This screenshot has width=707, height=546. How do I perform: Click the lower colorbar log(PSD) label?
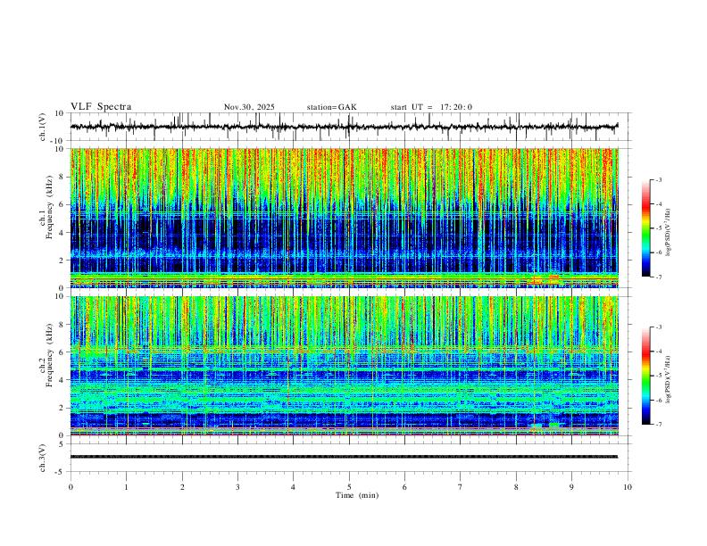coord(669,379)
